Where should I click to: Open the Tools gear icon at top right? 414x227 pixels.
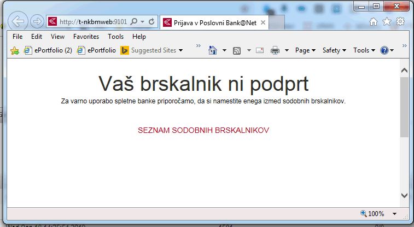400,21
